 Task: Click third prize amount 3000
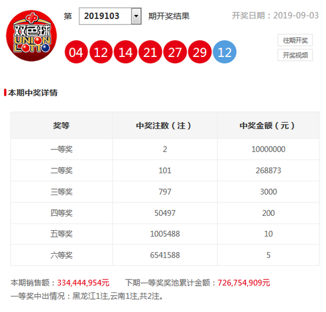tap(269, 192)
